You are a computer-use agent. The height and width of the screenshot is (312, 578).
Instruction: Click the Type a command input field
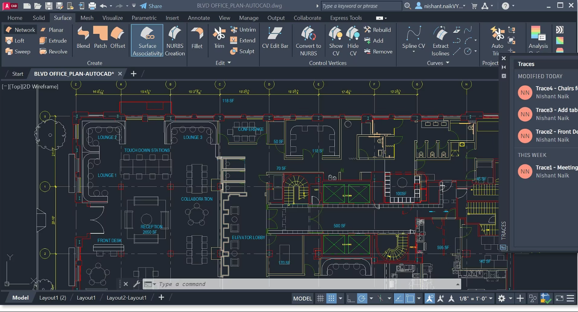tap(302, 284)
